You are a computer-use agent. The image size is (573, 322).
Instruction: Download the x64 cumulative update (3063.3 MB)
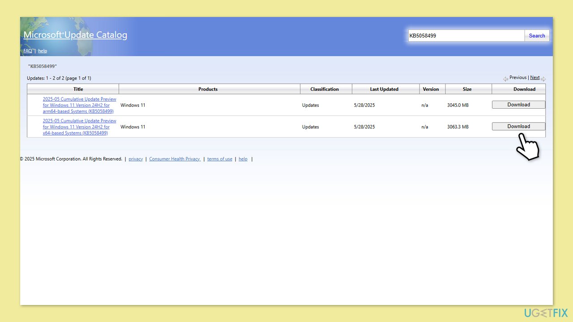point(518,126)
